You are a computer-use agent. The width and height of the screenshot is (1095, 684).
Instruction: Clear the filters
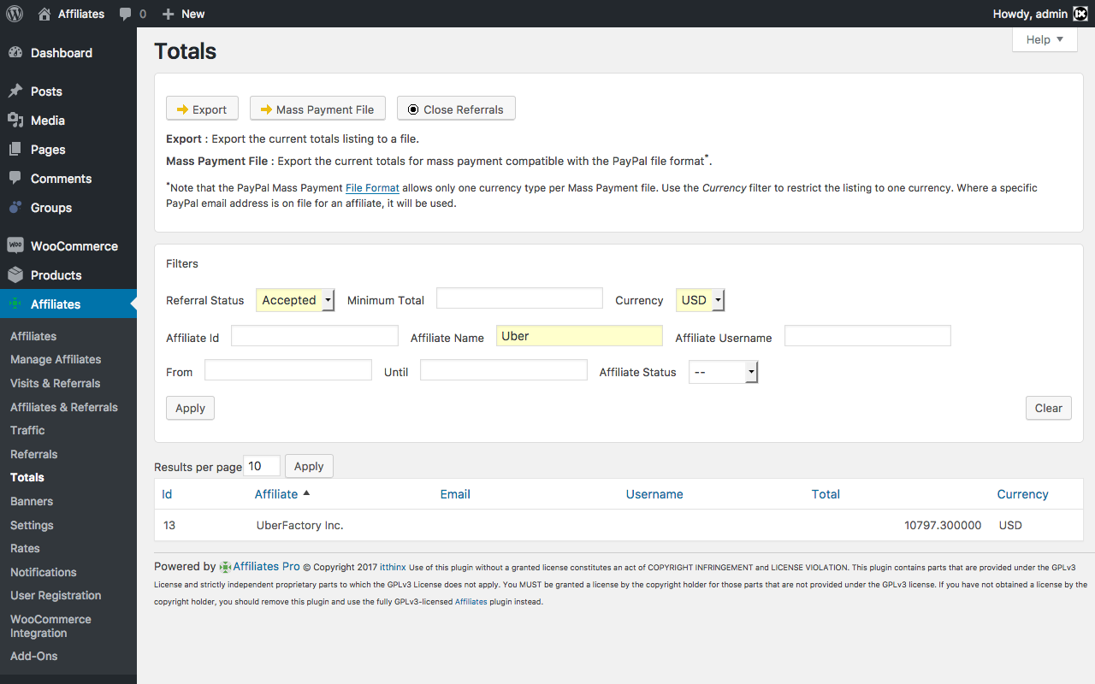coord(1049,408)
